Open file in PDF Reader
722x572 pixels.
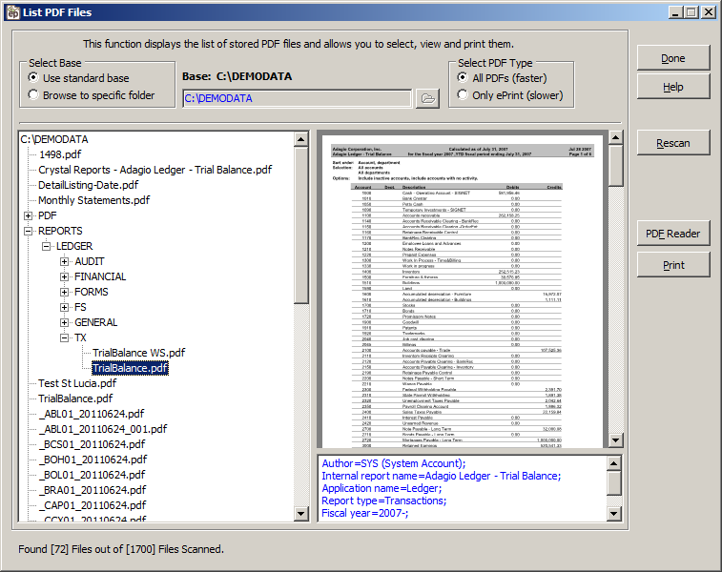pos(673,234)
